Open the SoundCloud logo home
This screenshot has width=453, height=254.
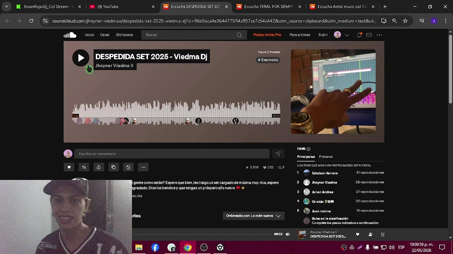point(70,35)
